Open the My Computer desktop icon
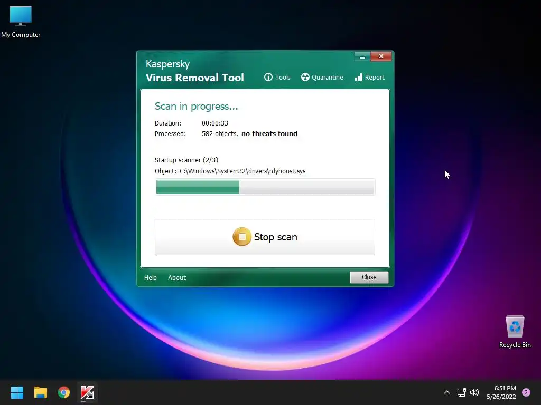The width and height of the screenshot is (541, 405). pos(21,22)
